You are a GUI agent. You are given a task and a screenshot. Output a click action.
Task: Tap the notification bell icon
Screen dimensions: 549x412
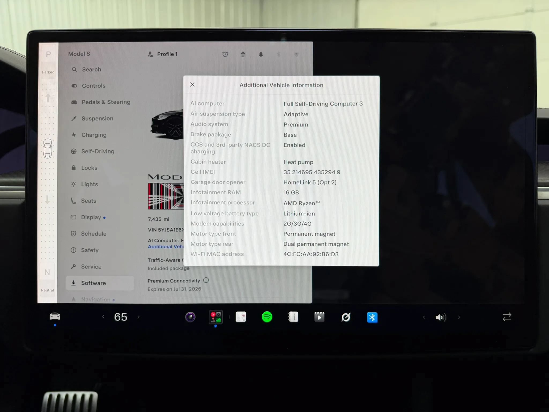[x=261, y=54]
